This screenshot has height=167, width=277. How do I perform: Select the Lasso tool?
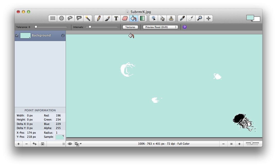70,18
